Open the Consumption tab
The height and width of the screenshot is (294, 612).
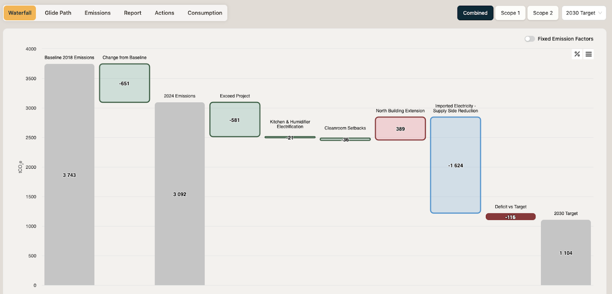tap(205, 13)
